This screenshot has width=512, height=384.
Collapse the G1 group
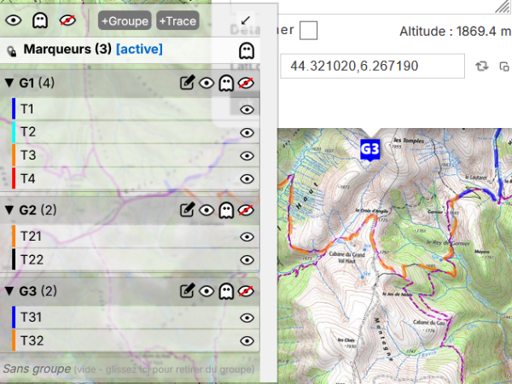pos(9,83)
